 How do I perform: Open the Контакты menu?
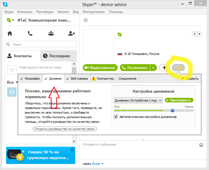coord(25,12)
